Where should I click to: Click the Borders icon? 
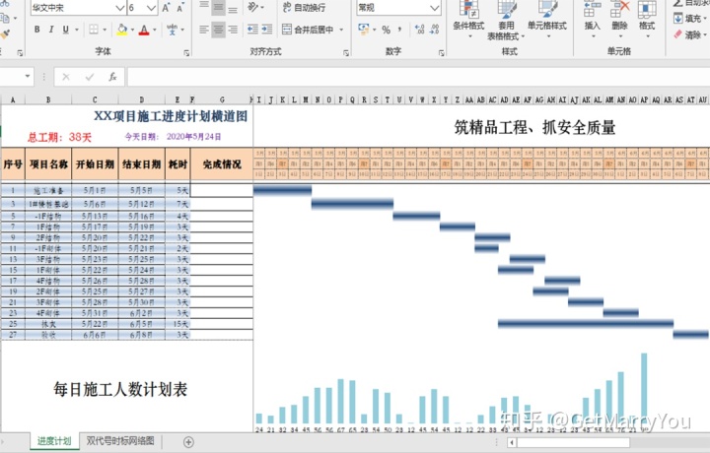click(94, 30)
